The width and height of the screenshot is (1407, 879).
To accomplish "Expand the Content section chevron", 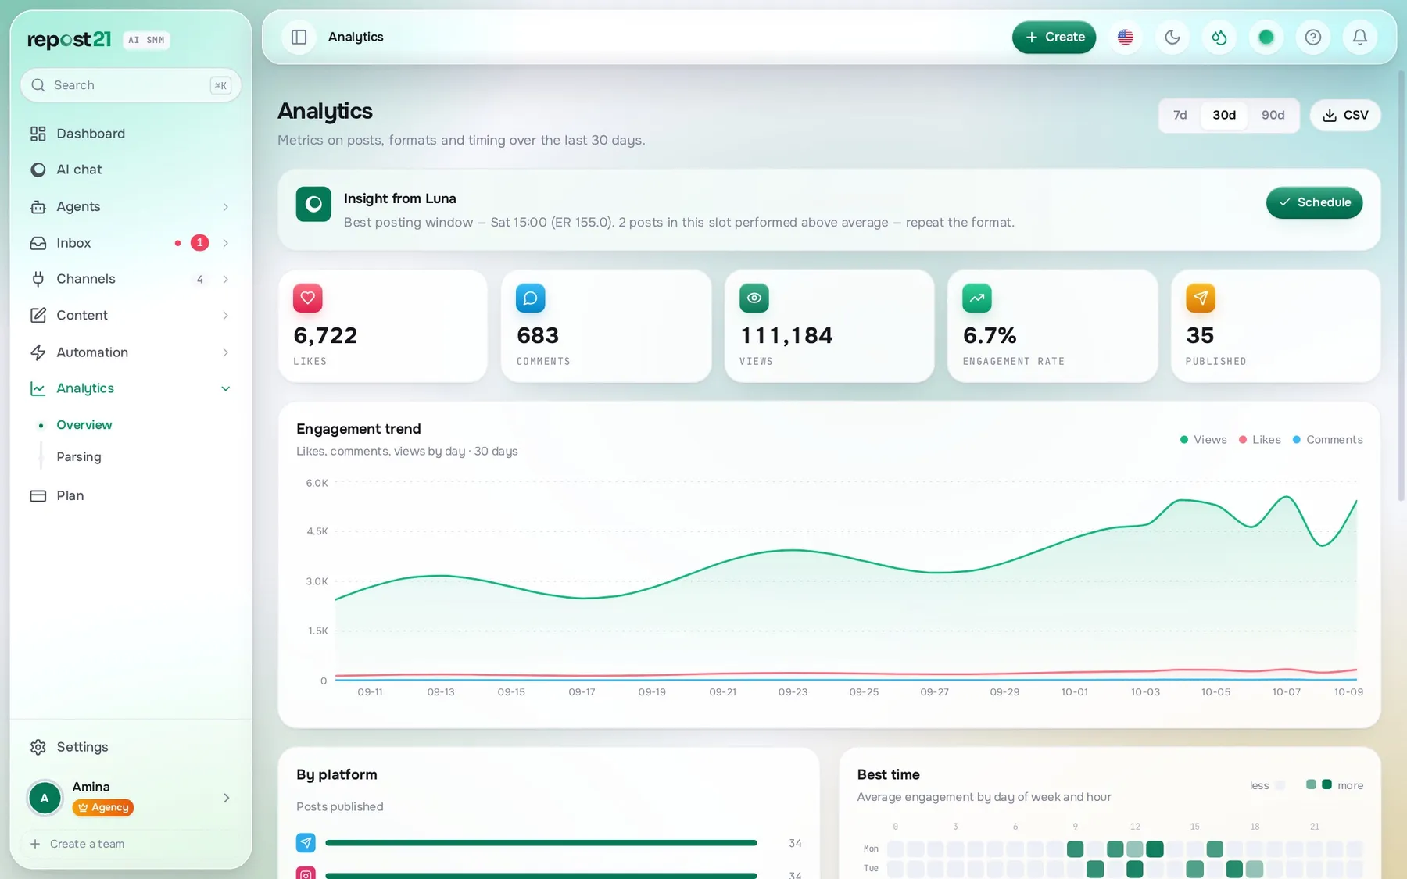I will pos(225,316).
